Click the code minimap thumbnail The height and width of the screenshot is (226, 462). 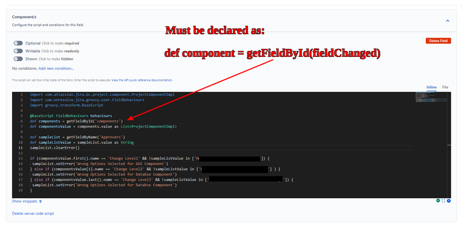431,97
